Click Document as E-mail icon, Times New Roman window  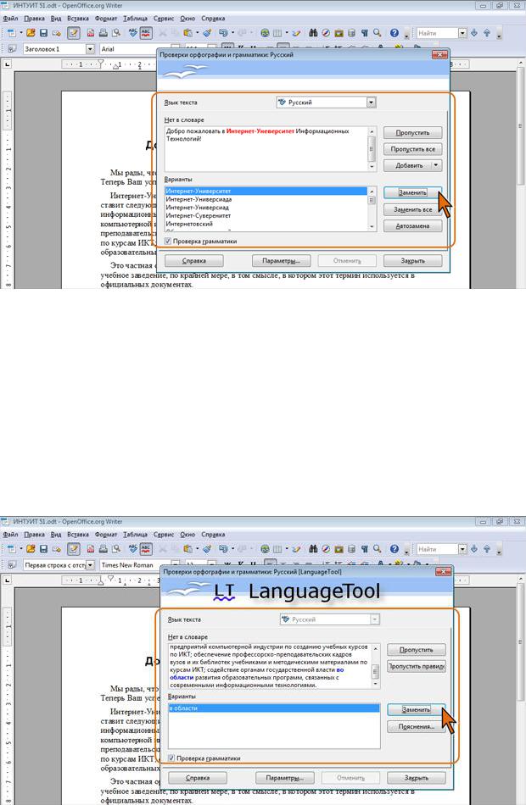[57, 549]
